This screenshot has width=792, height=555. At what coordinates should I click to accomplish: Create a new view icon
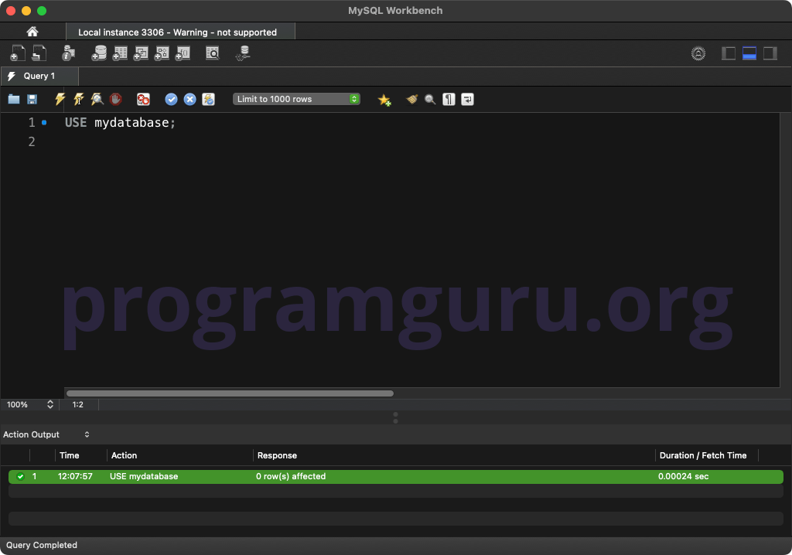[x=141, y=53]
